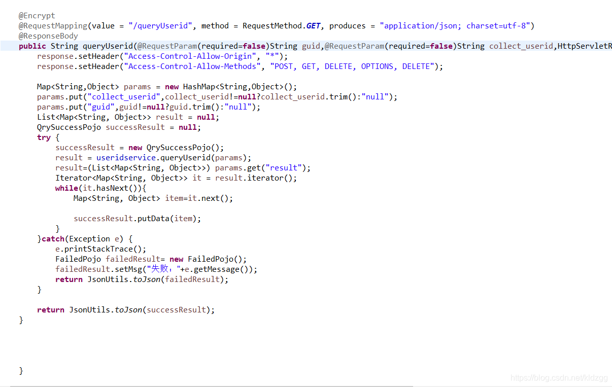Click the "guid" key string in params.put

(101, 107)
